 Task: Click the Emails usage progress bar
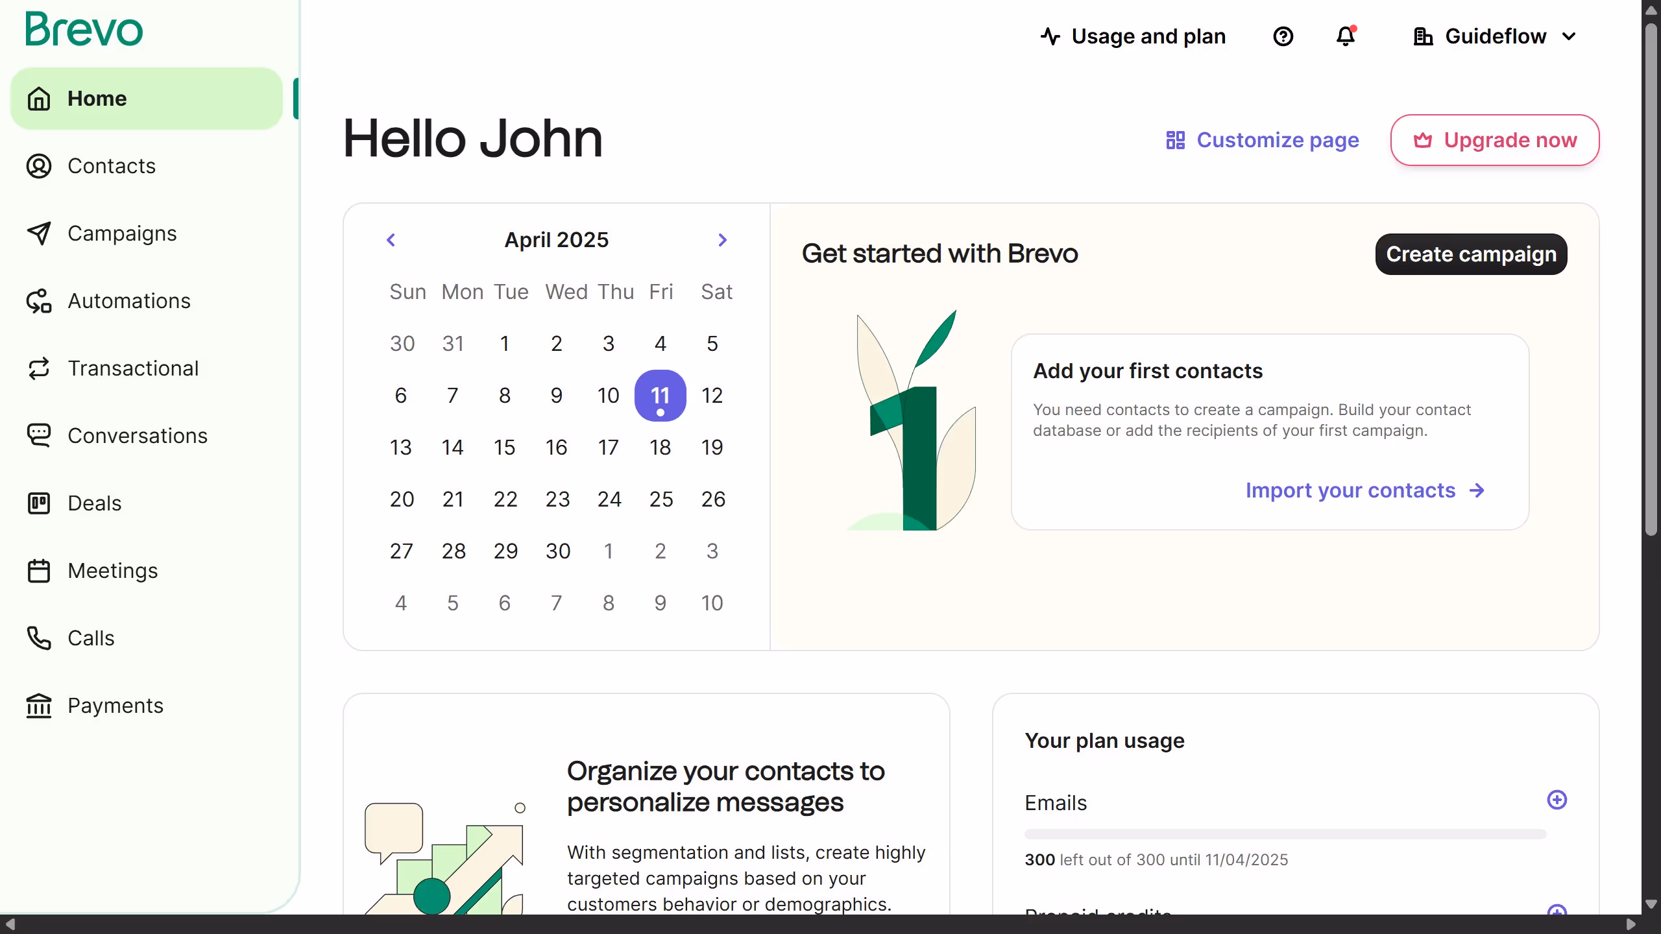click(1285, 833)
